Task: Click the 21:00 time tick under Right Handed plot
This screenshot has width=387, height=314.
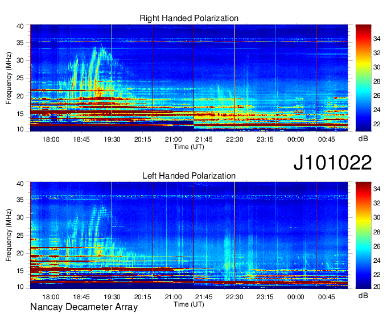Action: tap(173, 139)
